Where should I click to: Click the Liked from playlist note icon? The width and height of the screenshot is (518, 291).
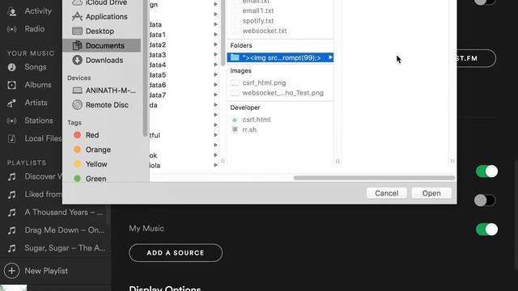point(12,195)
